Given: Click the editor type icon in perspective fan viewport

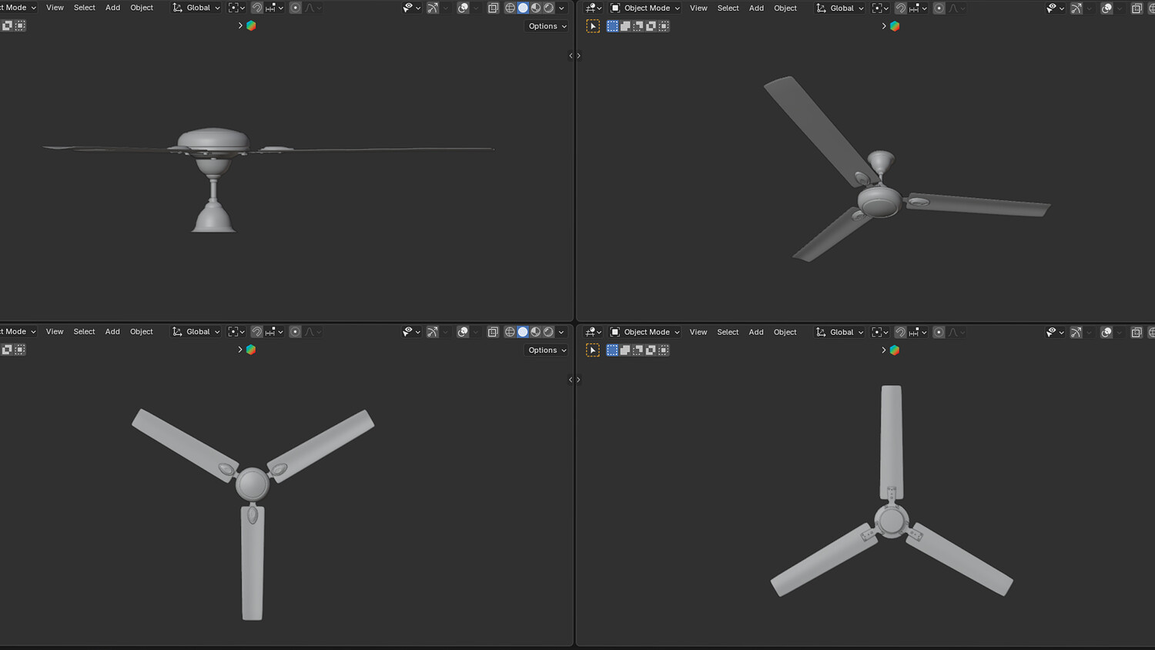Looking at the screenshot, I should point(593,8).
